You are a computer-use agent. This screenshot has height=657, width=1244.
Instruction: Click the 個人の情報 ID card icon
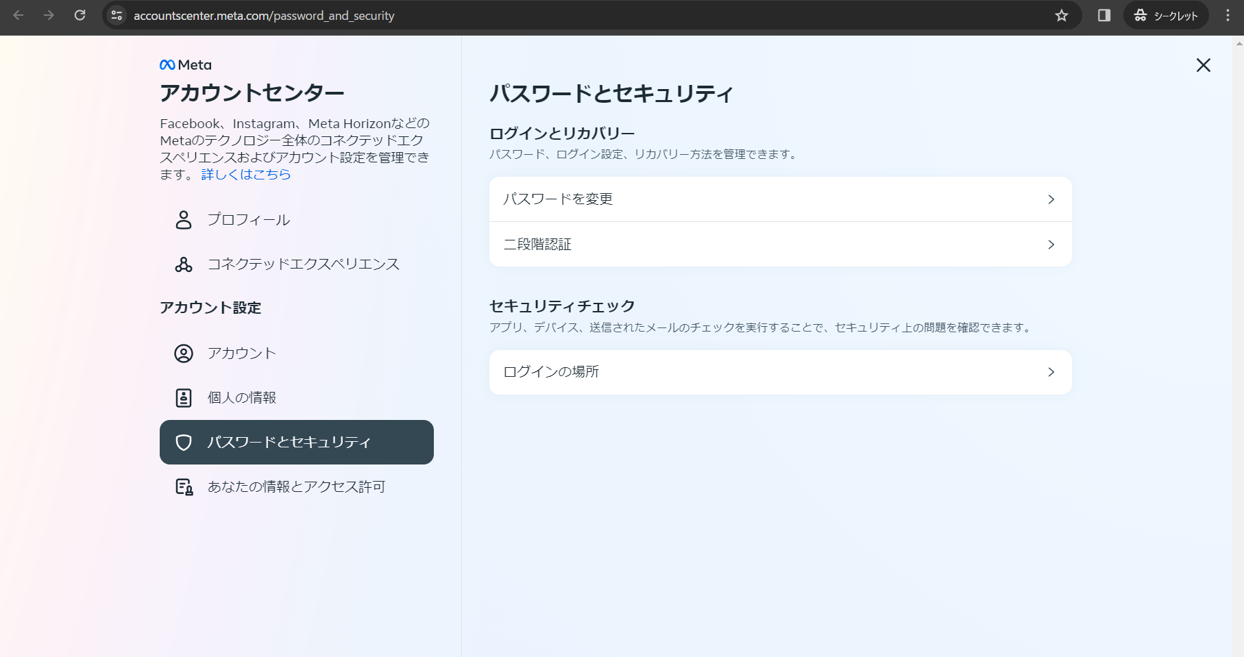[184, 398]
